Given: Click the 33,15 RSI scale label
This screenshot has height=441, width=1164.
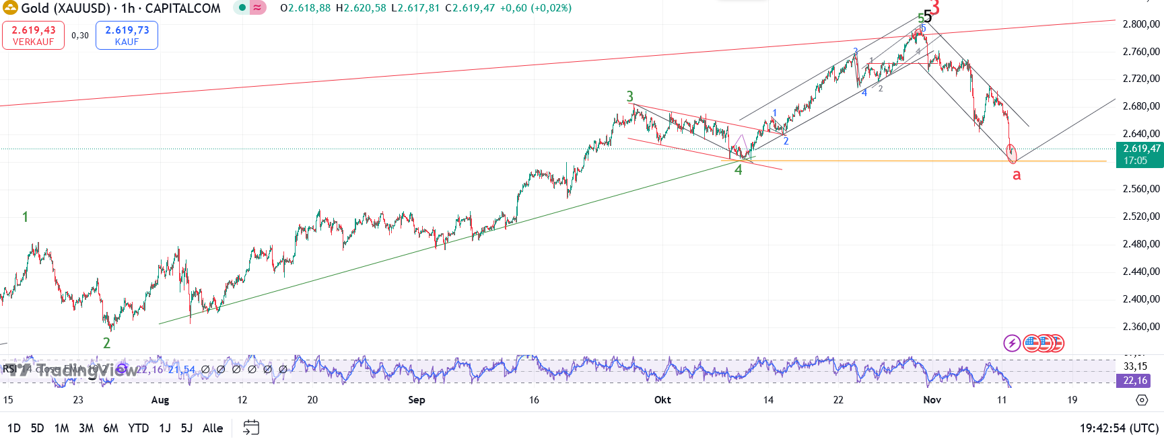Looking at the screenshot, I should point(1135,366).
